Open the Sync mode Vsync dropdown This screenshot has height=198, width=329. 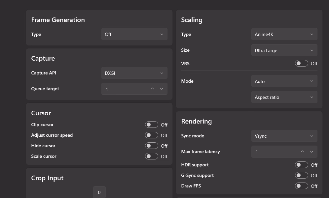tap(284, 136)
